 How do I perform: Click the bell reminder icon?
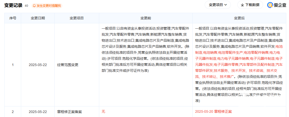click(x=34, y=6)
